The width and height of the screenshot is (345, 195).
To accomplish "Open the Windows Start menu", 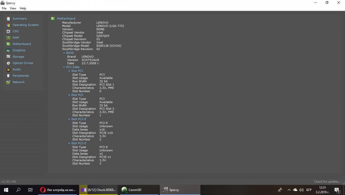I will coord(6,190).
